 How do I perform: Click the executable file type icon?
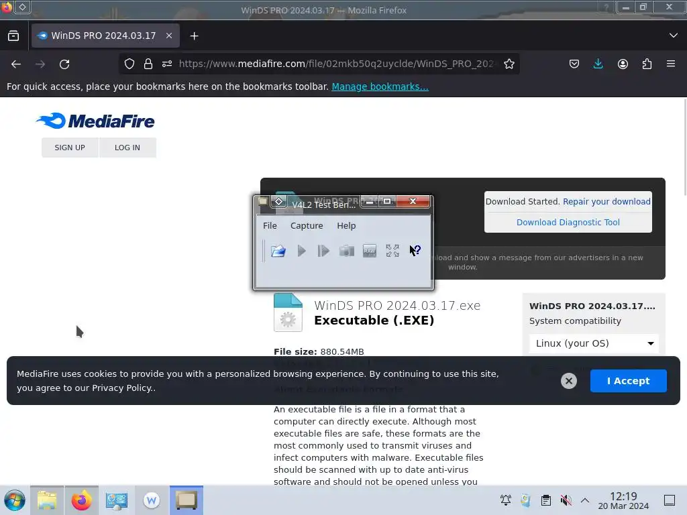tap(288, 312)
